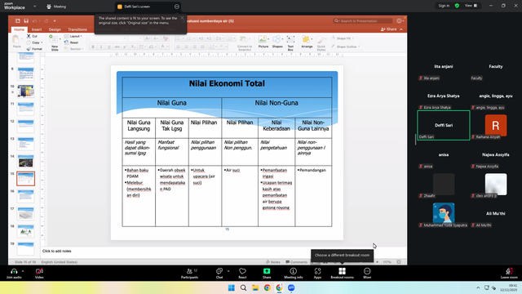Screen dimensions: 522x294
Task: Toggle the Comments pane in the status bar
Action: click(x=297, y=262)
